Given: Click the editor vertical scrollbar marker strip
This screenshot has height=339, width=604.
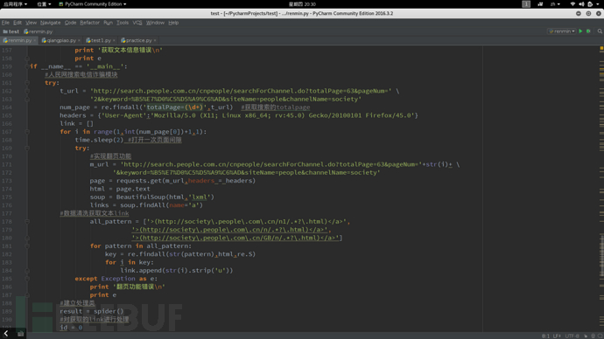Looking at the screenshot, I should (x=601, y=189).
